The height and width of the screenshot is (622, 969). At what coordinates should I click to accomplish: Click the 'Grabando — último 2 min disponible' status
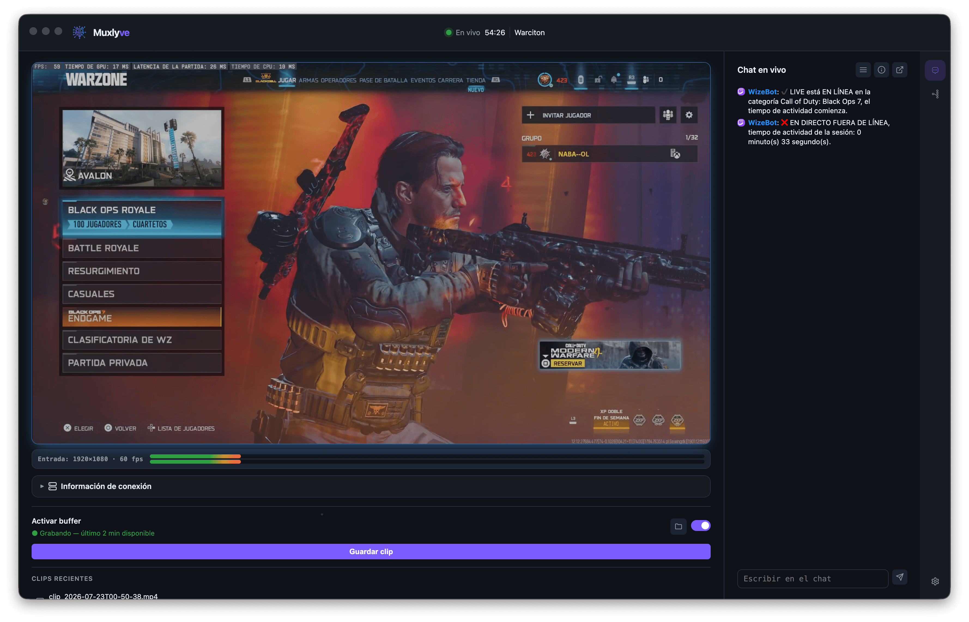pos(93,533)
